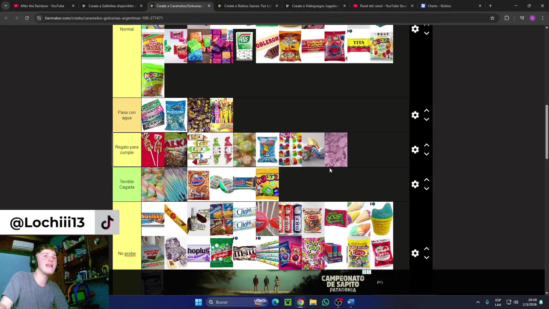Click the No probe tier label
This screenshot has width=549, height=309.
[127, 253]
